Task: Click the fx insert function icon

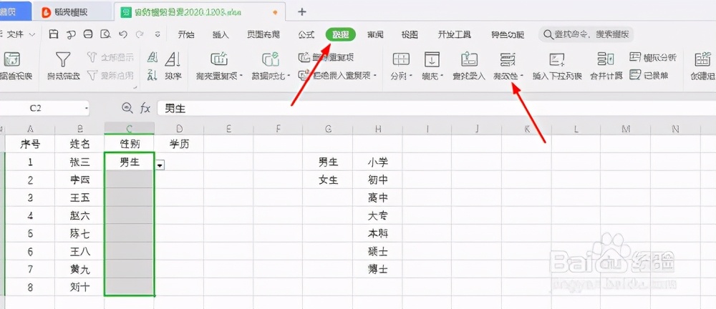Action: (x=145, y=108)
